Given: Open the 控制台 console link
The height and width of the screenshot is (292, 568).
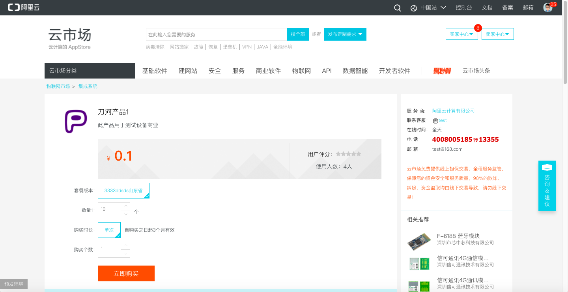Looking at the screenshot, I should (x=464, y=7).
